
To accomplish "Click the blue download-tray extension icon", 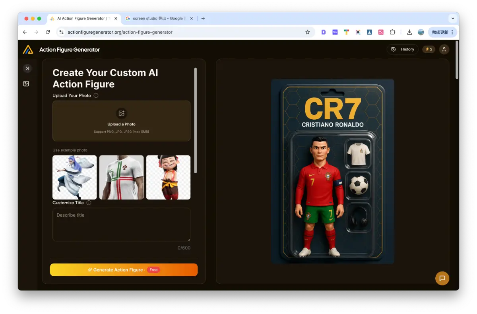I will (x=369, y=32).
